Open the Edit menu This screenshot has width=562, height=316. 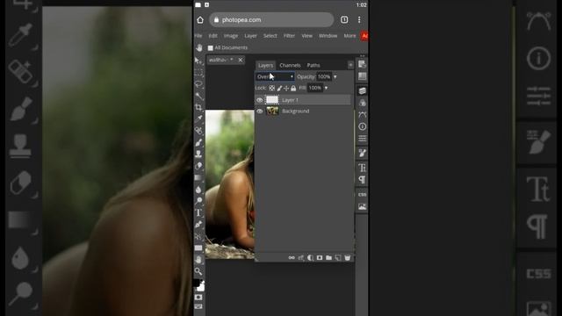coord(213,36)
